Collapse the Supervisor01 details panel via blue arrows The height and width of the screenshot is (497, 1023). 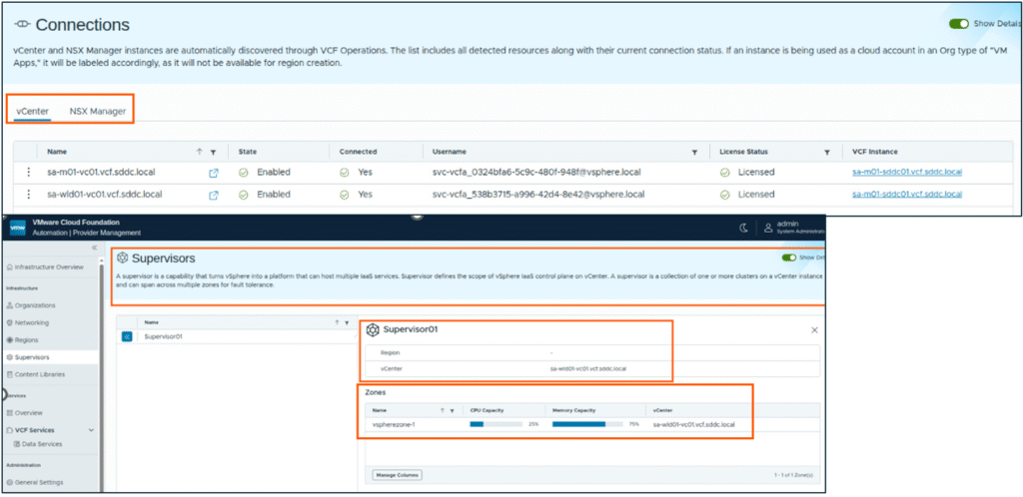[x=127, y=336]
